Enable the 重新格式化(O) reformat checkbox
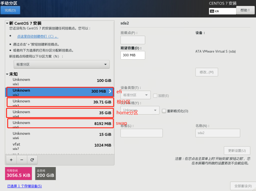This screenshot has width=256, height=191. (x=164, y=111)
